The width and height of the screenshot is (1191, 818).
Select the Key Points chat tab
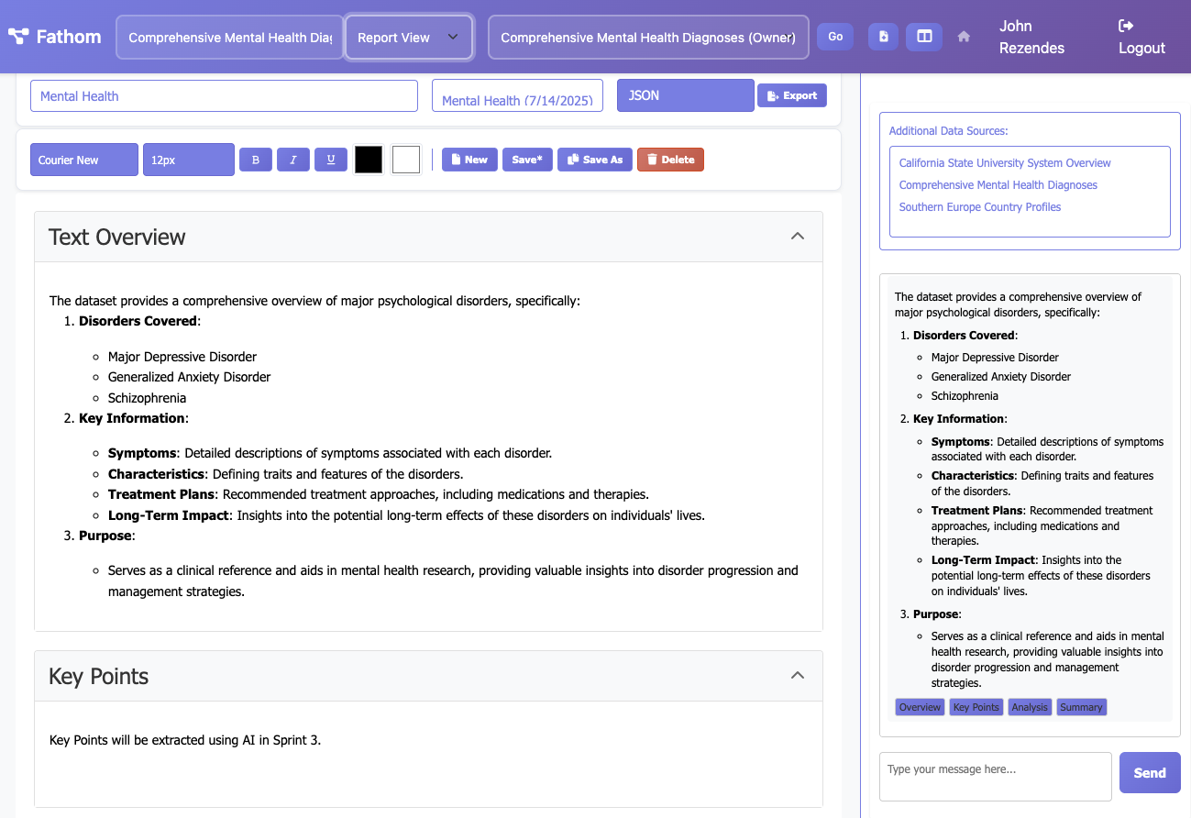pos(976,707)
